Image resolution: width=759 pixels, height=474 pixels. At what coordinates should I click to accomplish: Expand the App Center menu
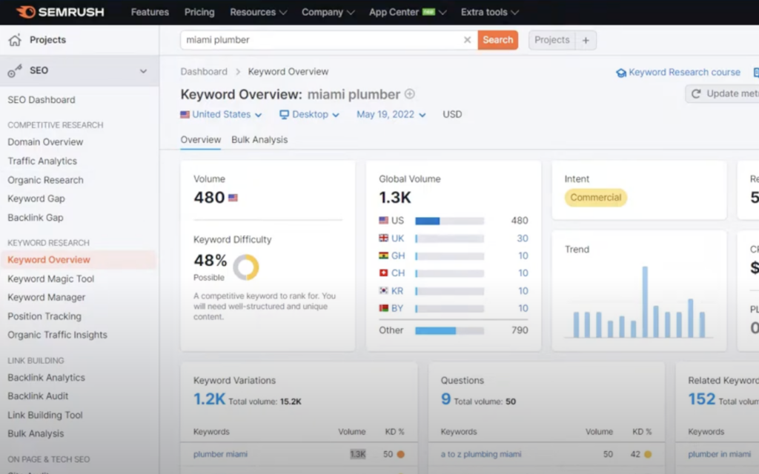[407, 12]
